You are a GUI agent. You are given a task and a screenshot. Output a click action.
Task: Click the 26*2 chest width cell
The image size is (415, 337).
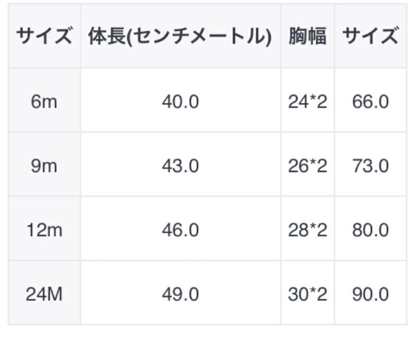tap(308, 165)
